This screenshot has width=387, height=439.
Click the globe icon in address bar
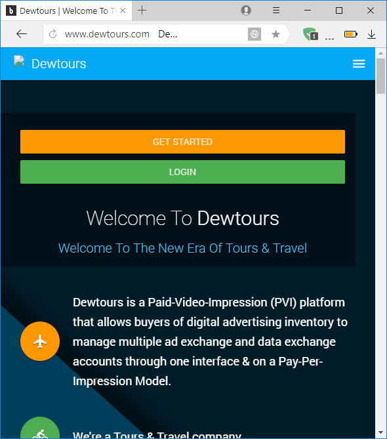point(255,34)
